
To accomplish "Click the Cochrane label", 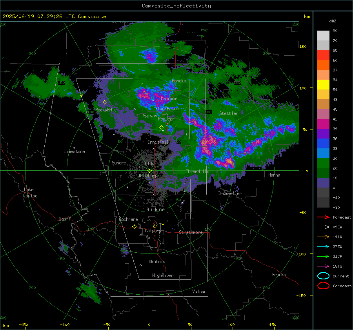I will [128, 219].
